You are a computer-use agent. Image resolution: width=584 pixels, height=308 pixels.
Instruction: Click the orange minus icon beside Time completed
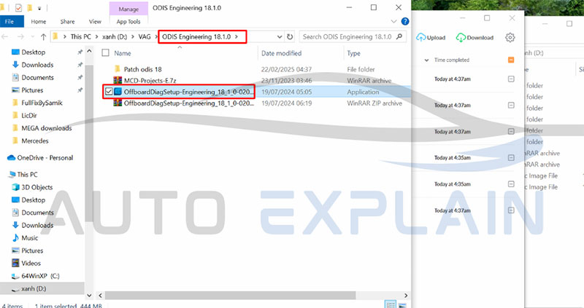click(x=511, y=60)
